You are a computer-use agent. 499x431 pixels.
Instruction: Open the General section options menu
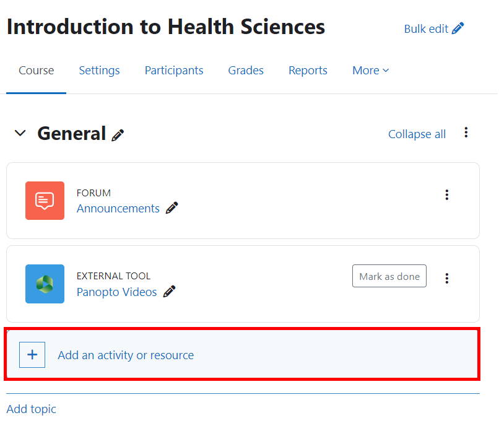click(x=466, y=132)
